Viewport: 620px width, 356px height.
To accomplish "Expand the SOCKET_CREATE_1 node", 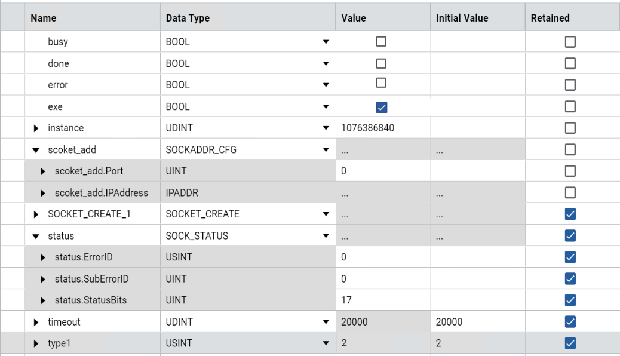I will 35,214.
